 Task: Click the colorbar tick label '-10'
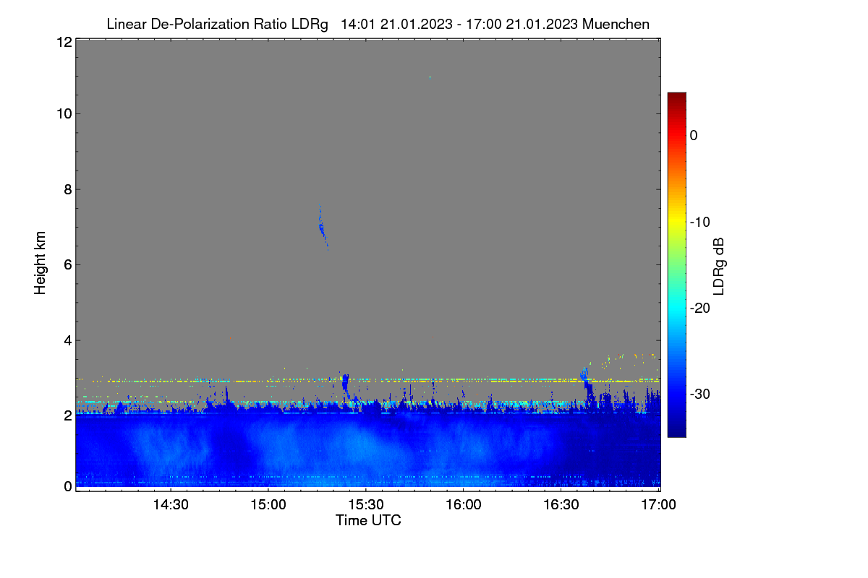click(699, 222)
